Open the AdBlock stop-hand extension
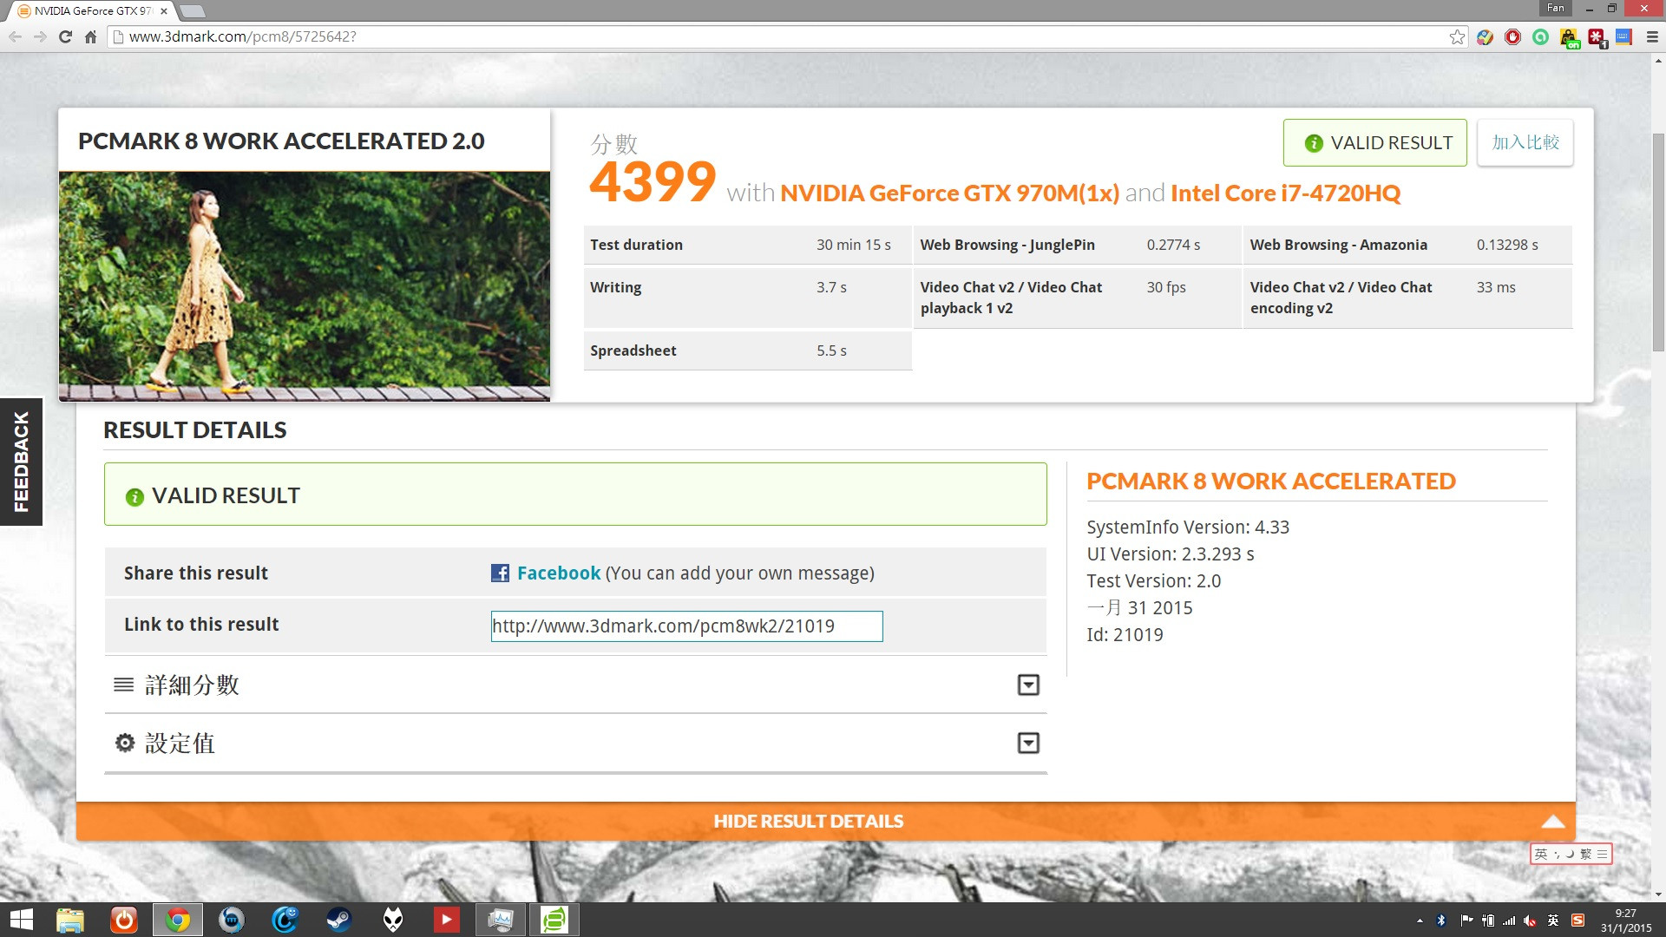This screenshot has width=1666, height=937. (1512, 36)
